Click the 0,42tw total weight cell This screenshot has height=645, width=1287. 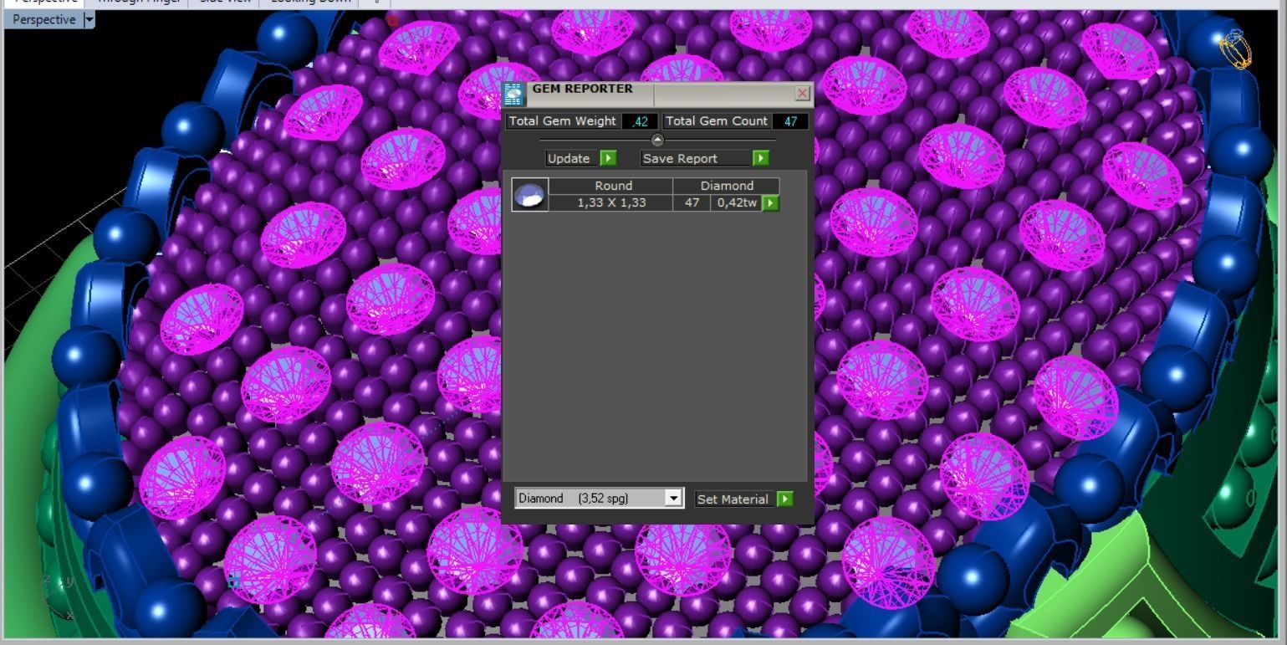737,202
